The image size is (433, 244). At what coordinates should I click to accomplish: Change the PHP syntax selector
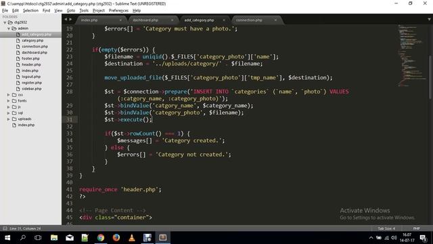tap(417, 228)
